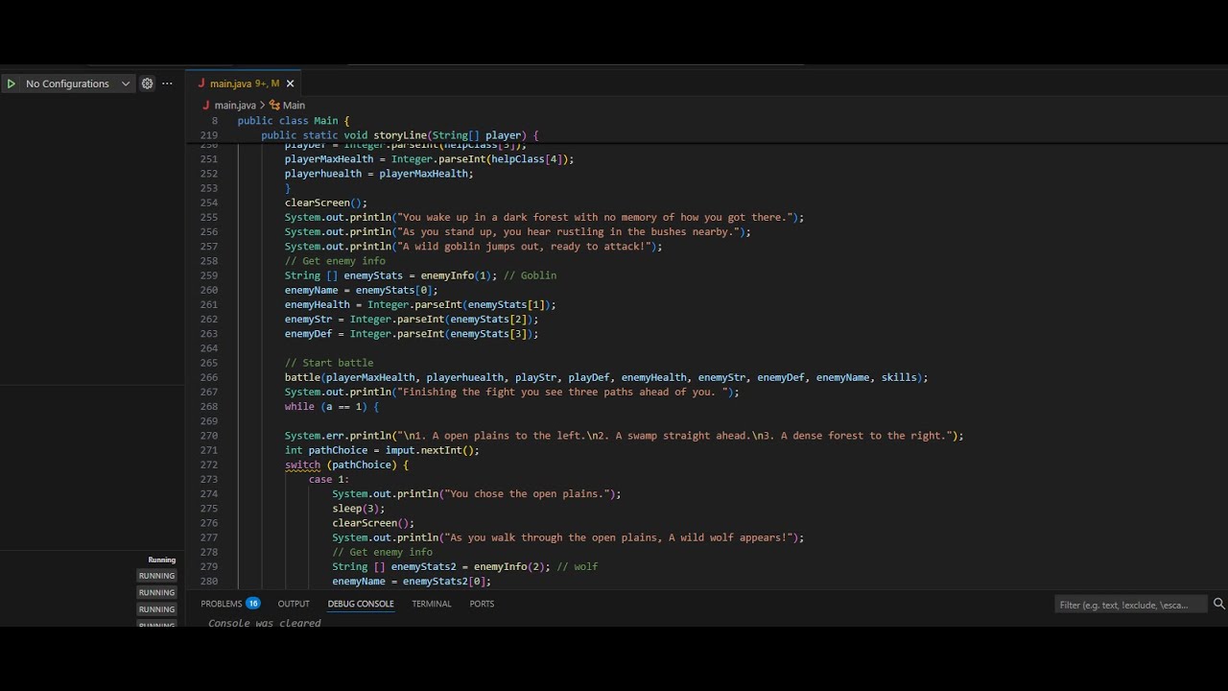
Task: Click the 'sleep(3);' statement
Action: [359, 509]
